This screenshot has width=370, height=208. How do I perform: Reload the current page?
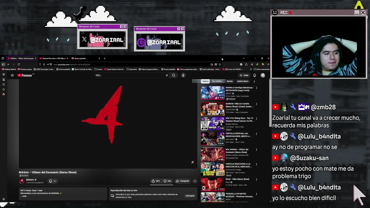pos(18,64)
